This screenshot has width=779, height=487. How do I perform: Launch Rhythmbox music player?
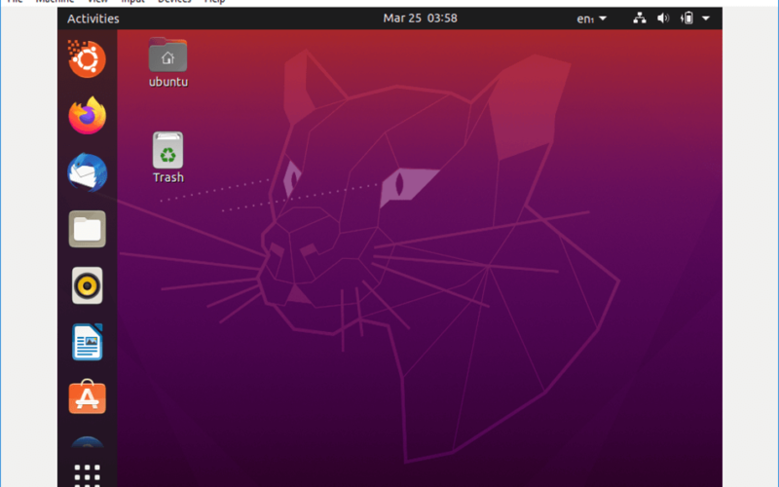click(x=87, y=285)
